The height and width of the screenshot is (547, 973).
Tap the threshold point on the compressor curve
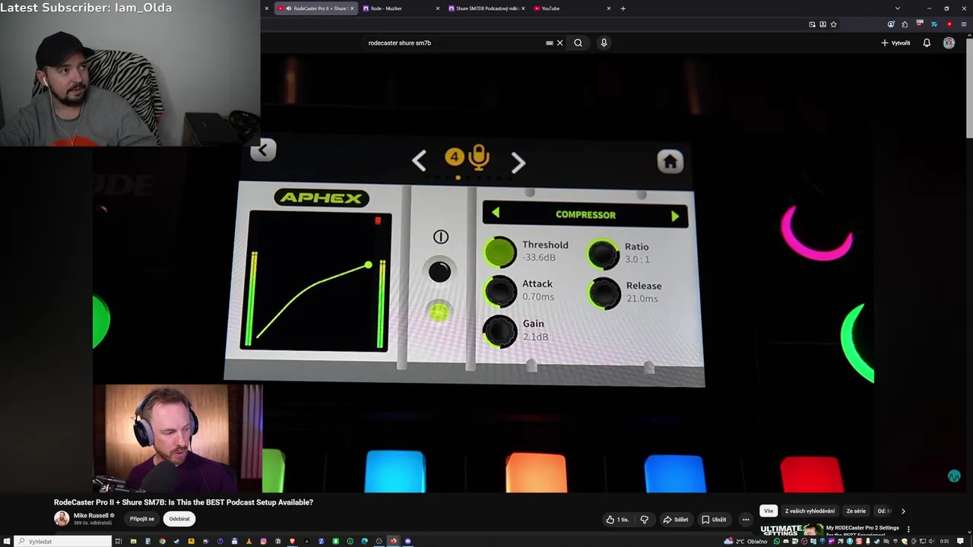[x=369, y=265]
